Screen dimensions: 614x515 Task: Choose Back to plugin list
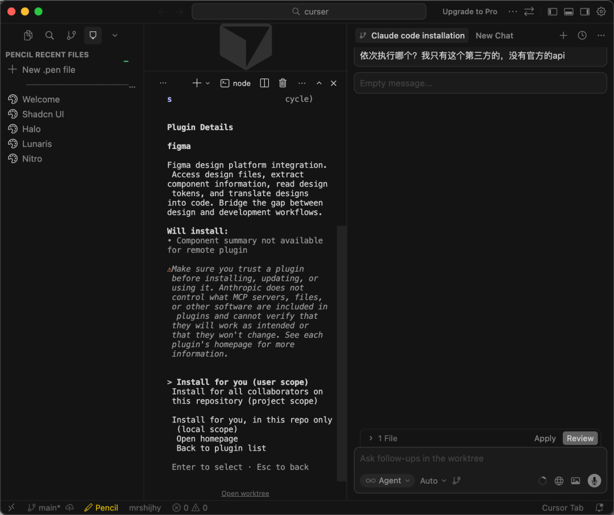pos(221,448)
